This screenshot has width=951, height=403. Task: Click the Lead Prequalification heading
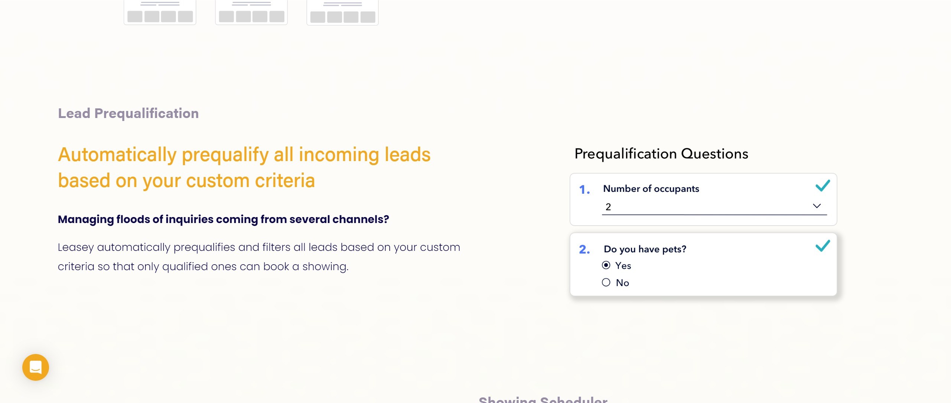(128, 113)
